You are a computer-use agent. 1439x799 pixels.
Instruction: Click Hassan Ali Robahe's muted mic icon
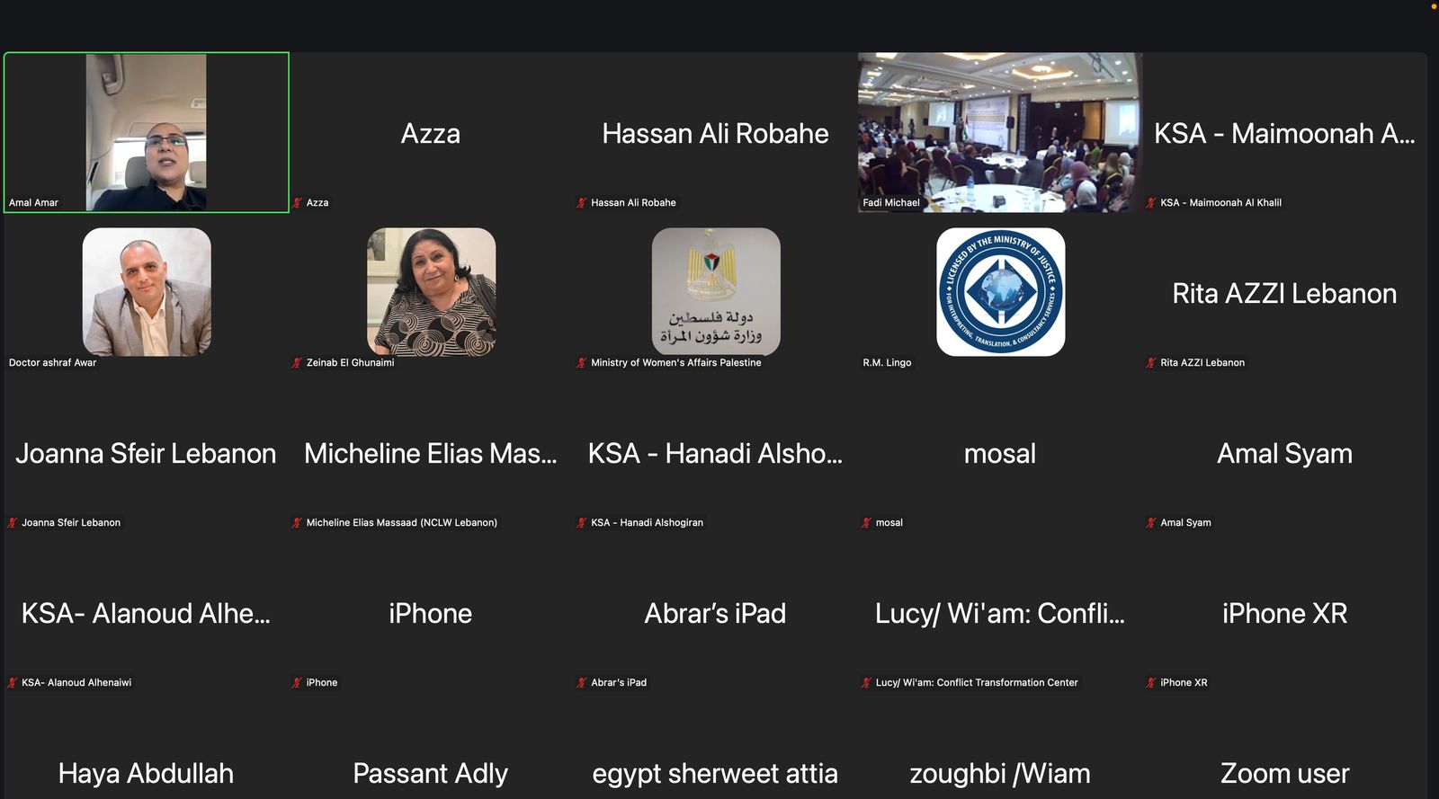(582, 203)
